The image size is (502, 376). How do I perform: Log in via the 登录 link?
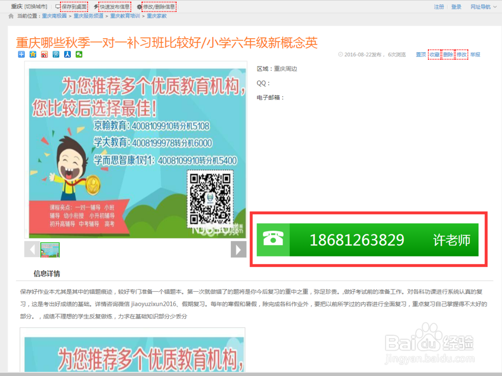[x=457, y=6]
